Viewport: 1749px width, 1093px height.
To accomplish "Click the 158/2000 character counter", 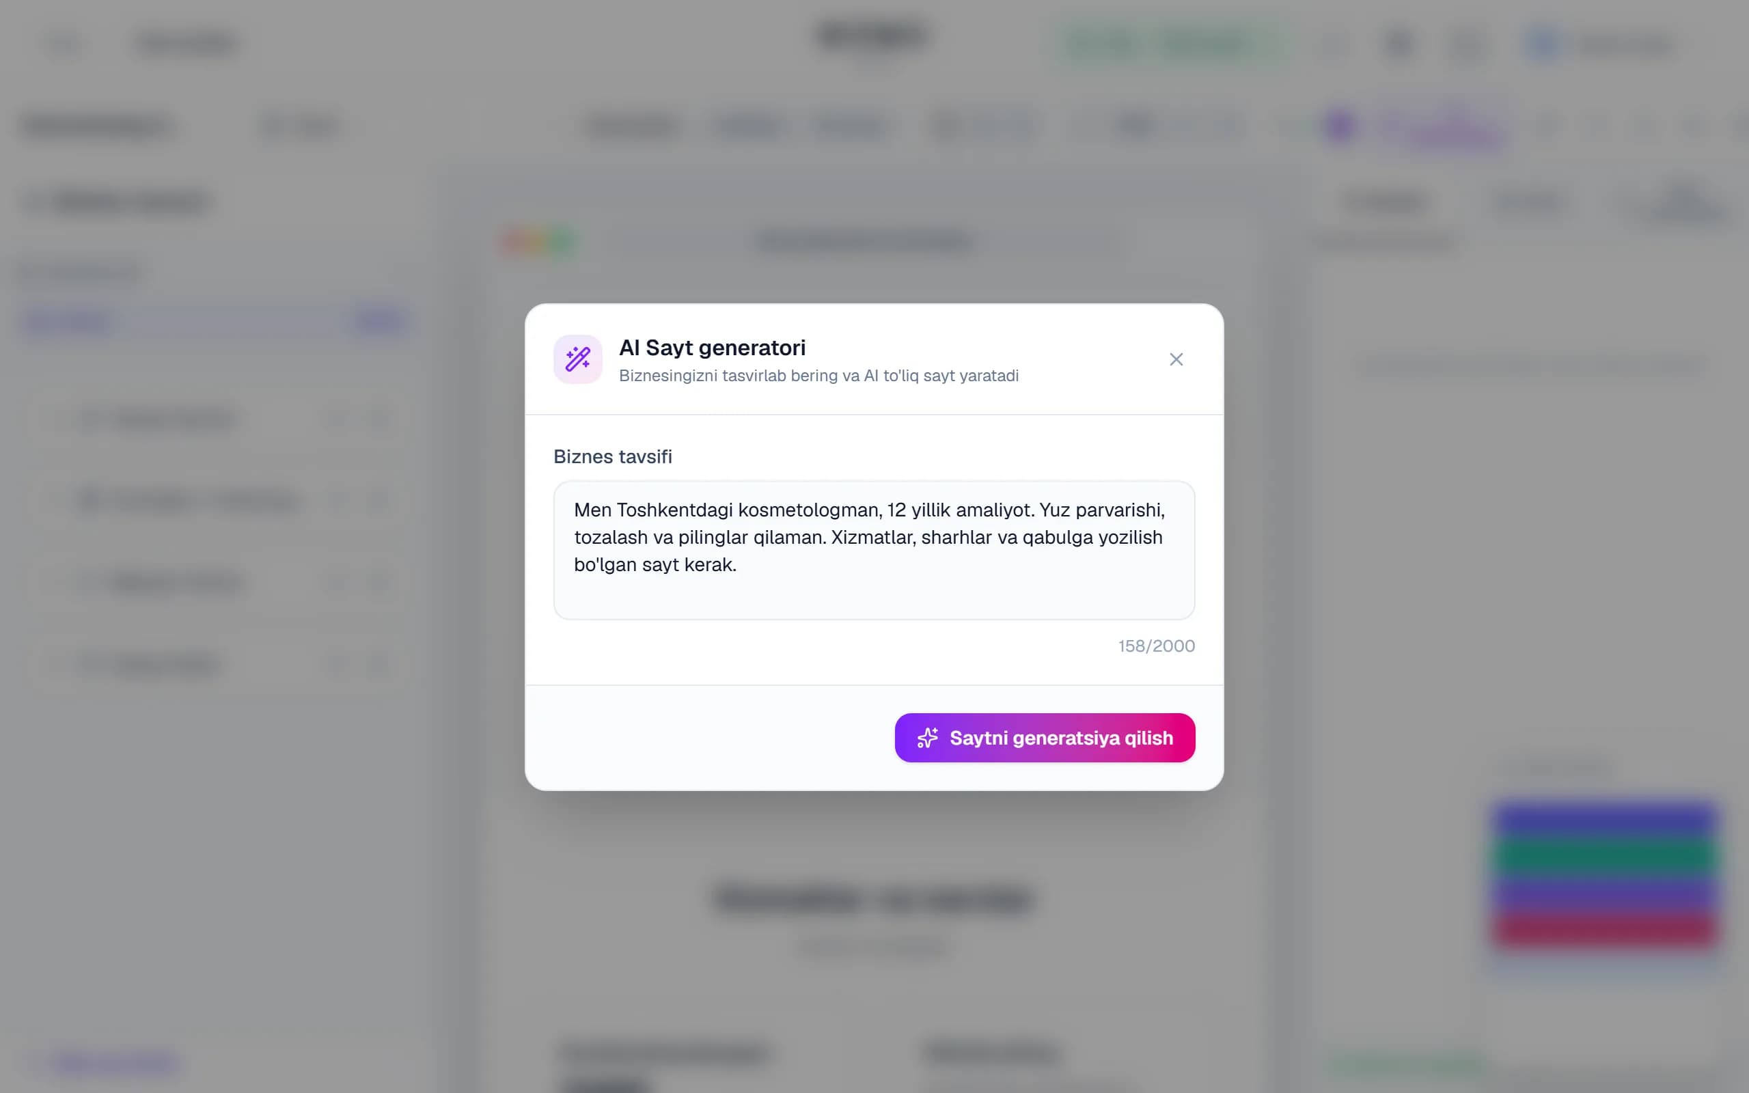I will coord(1156,646).
